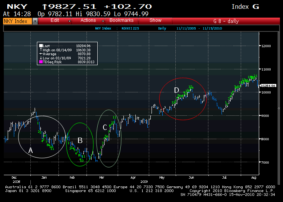Click the 10000 axis label

266,92
